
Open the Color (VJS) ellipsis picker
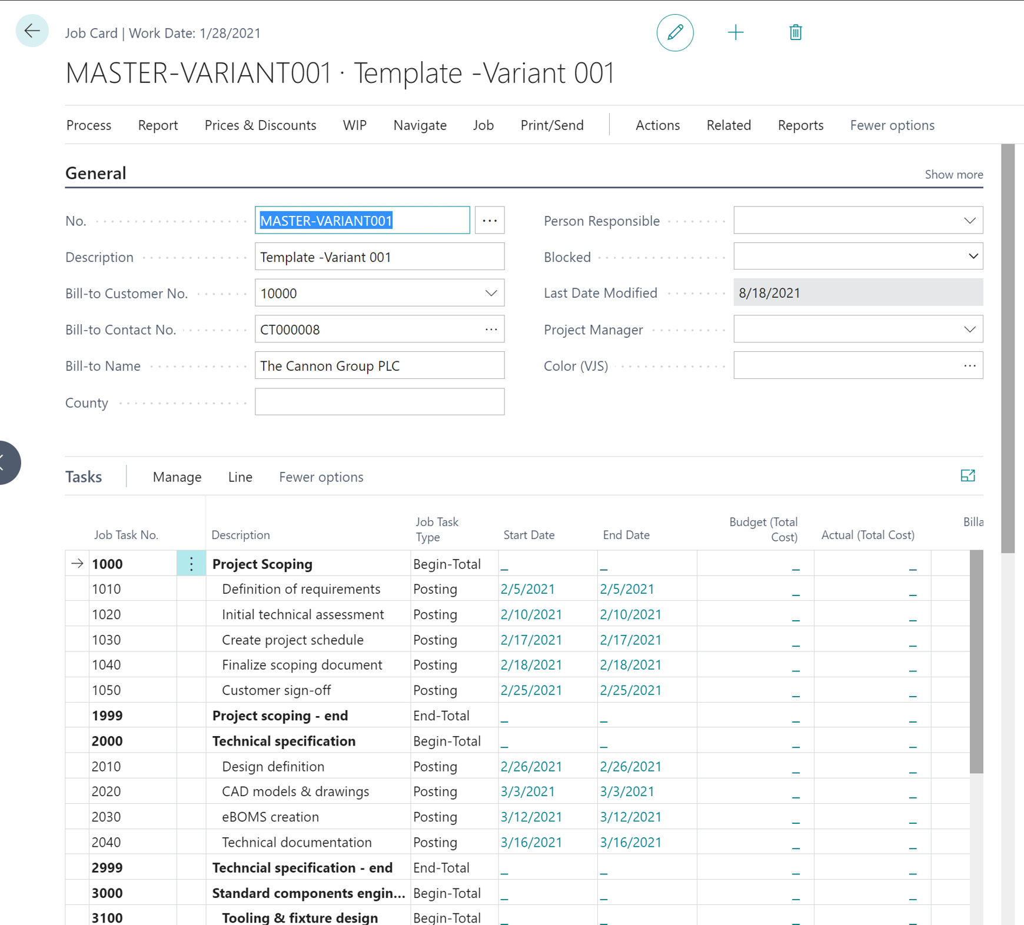pyautogui.click(x=969, y=366)
